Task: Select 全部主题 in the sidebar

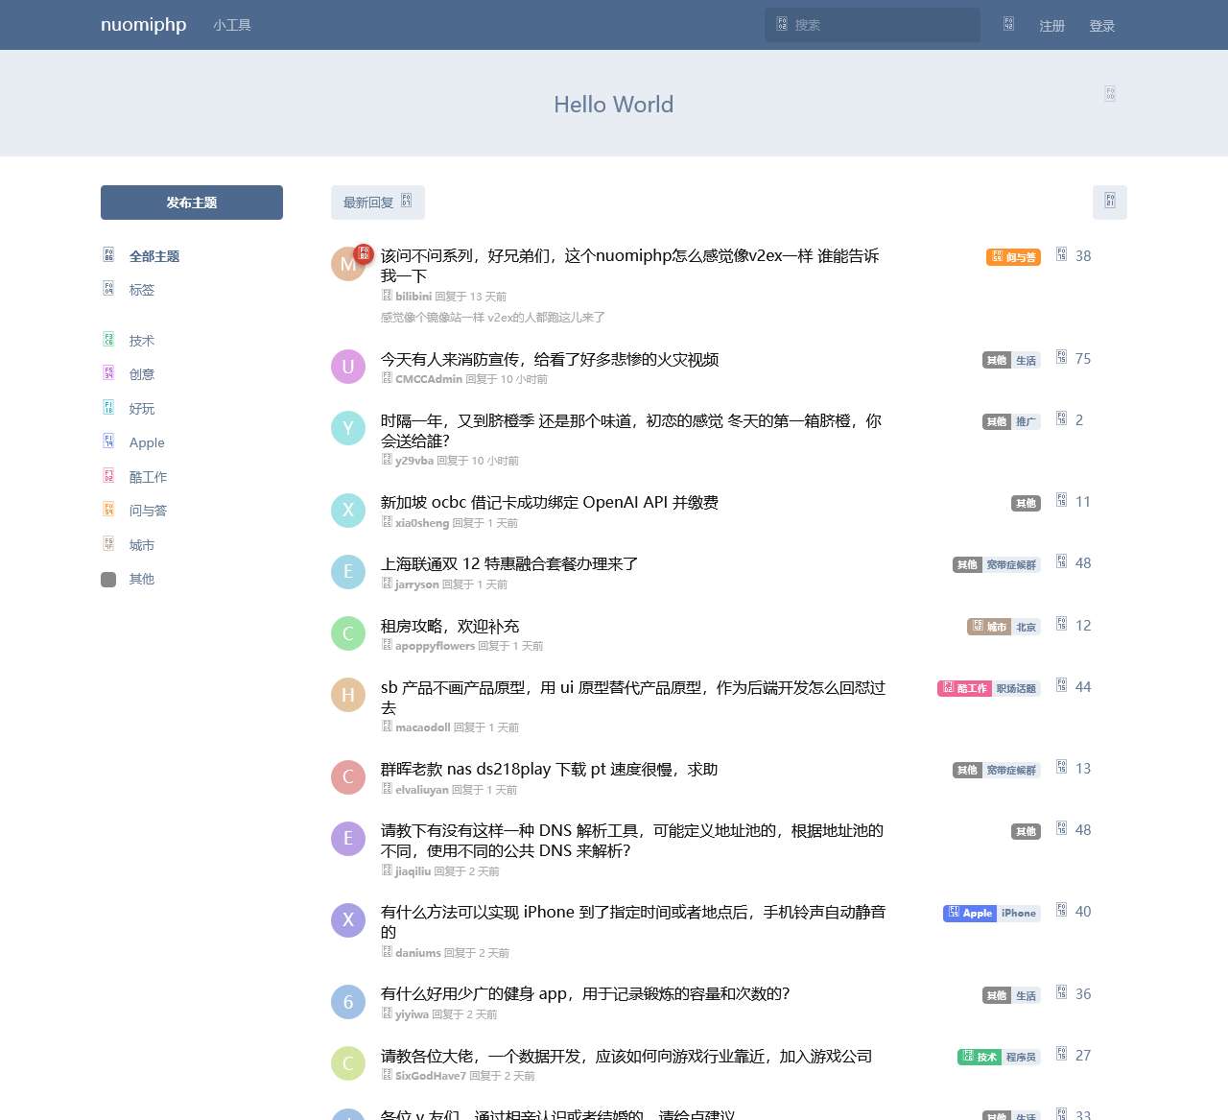Action: tap(153, 256)
